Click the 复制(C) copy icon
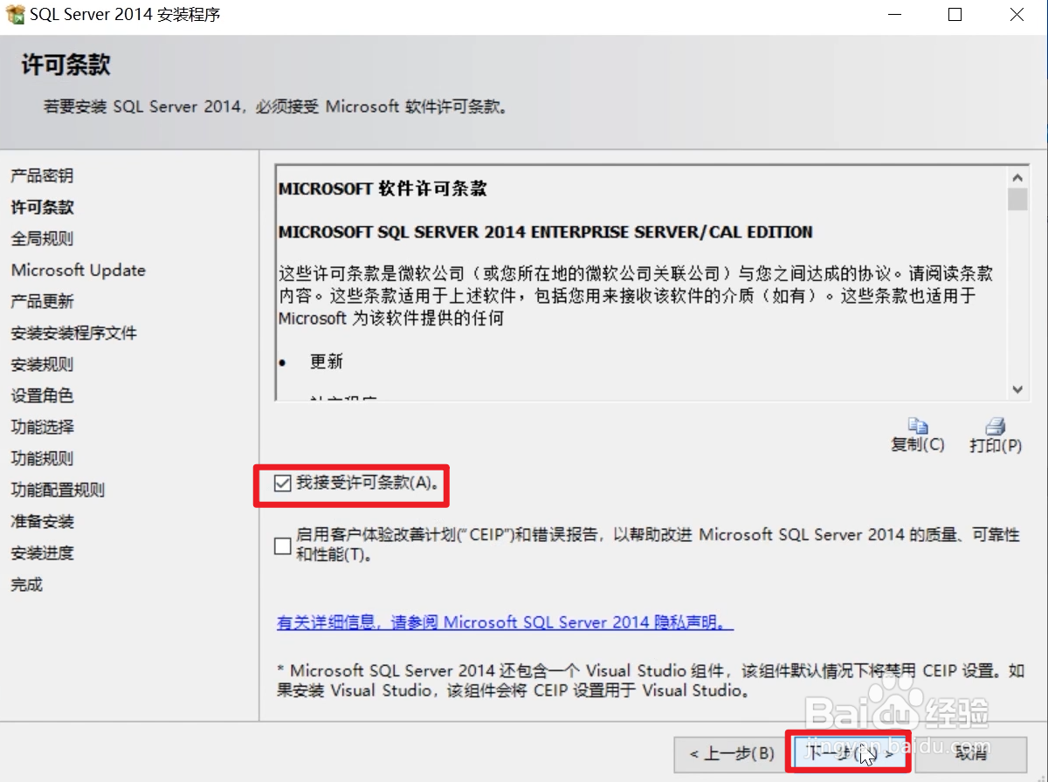Viewport: 1048px width, 782px height. pyautogui.click(x=918, y=428)
